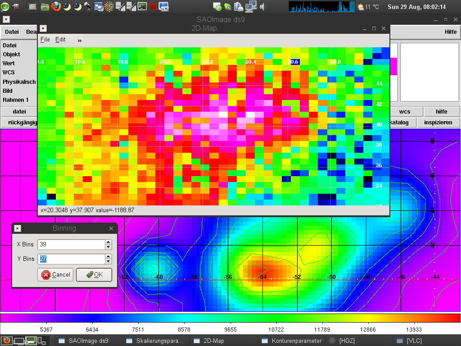The width and height of the screenshot is (461, 346).
Task: Click into the X Bins input field
Action: (x=71, y=244)
